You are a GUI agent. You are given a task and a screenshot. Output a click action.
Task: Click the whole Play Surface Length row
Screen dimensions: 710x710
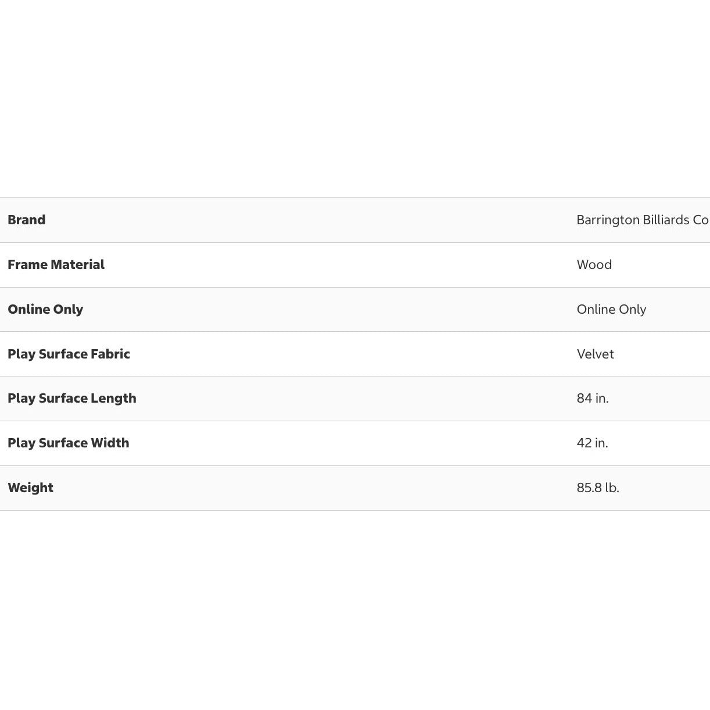point(349,399)
